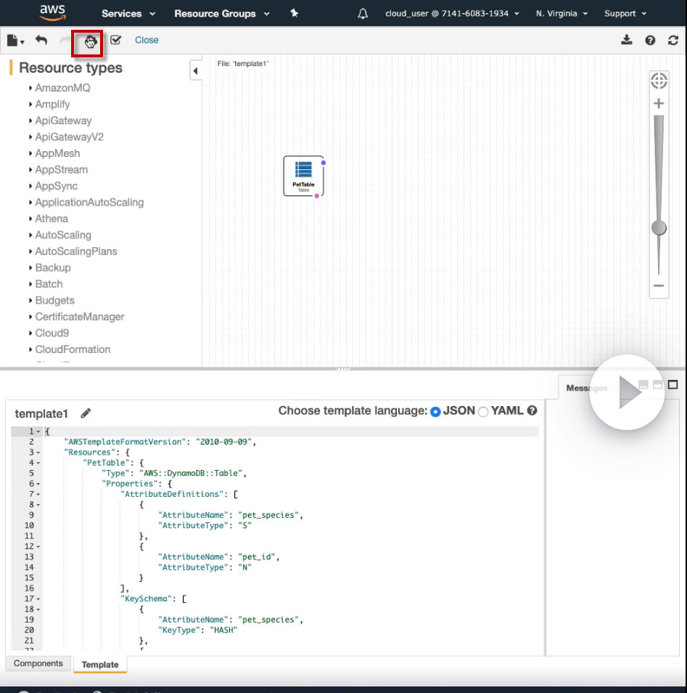Open the cloud_user account dropdown

point(452,14)
